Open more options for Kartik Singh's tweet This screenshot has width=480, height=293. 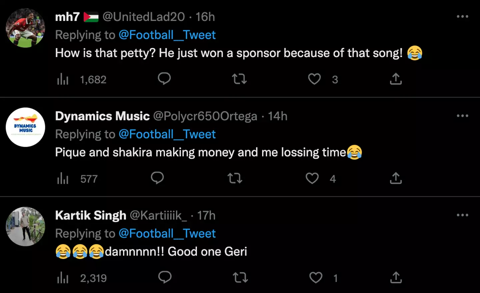coord(463,215)
